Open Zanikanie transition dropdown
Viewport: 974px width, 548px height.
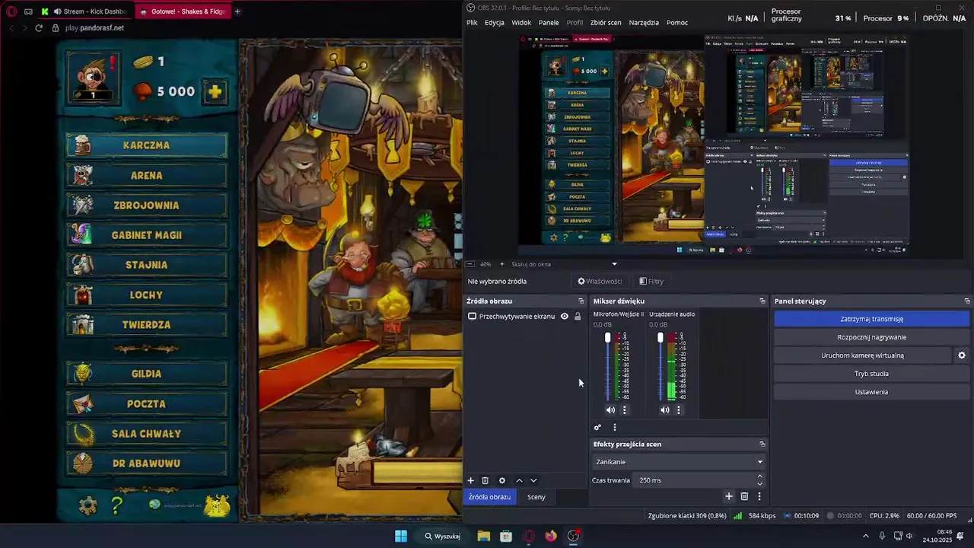coord(678,462)
